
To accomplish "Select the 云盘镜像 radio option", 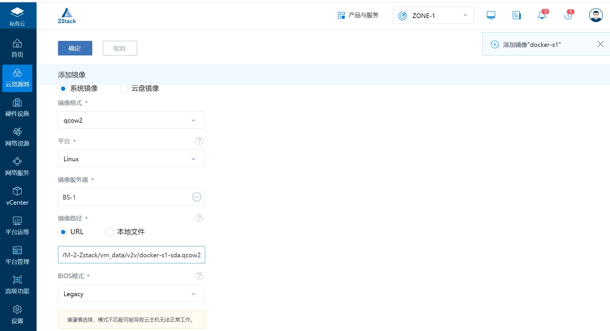I will click(x=124, y=89).
